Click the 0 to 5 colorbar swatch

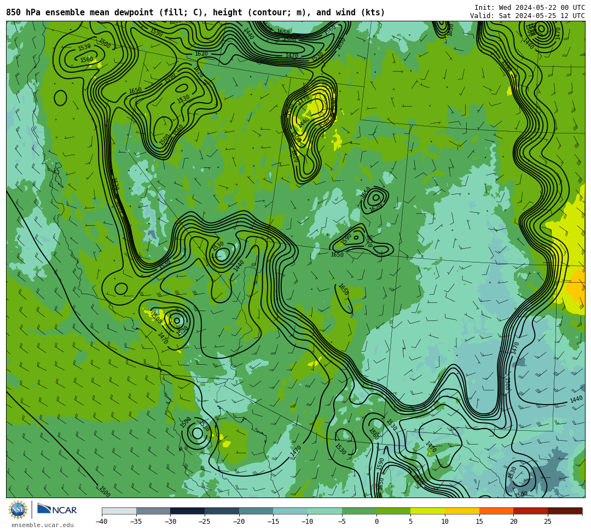[393, 511]
